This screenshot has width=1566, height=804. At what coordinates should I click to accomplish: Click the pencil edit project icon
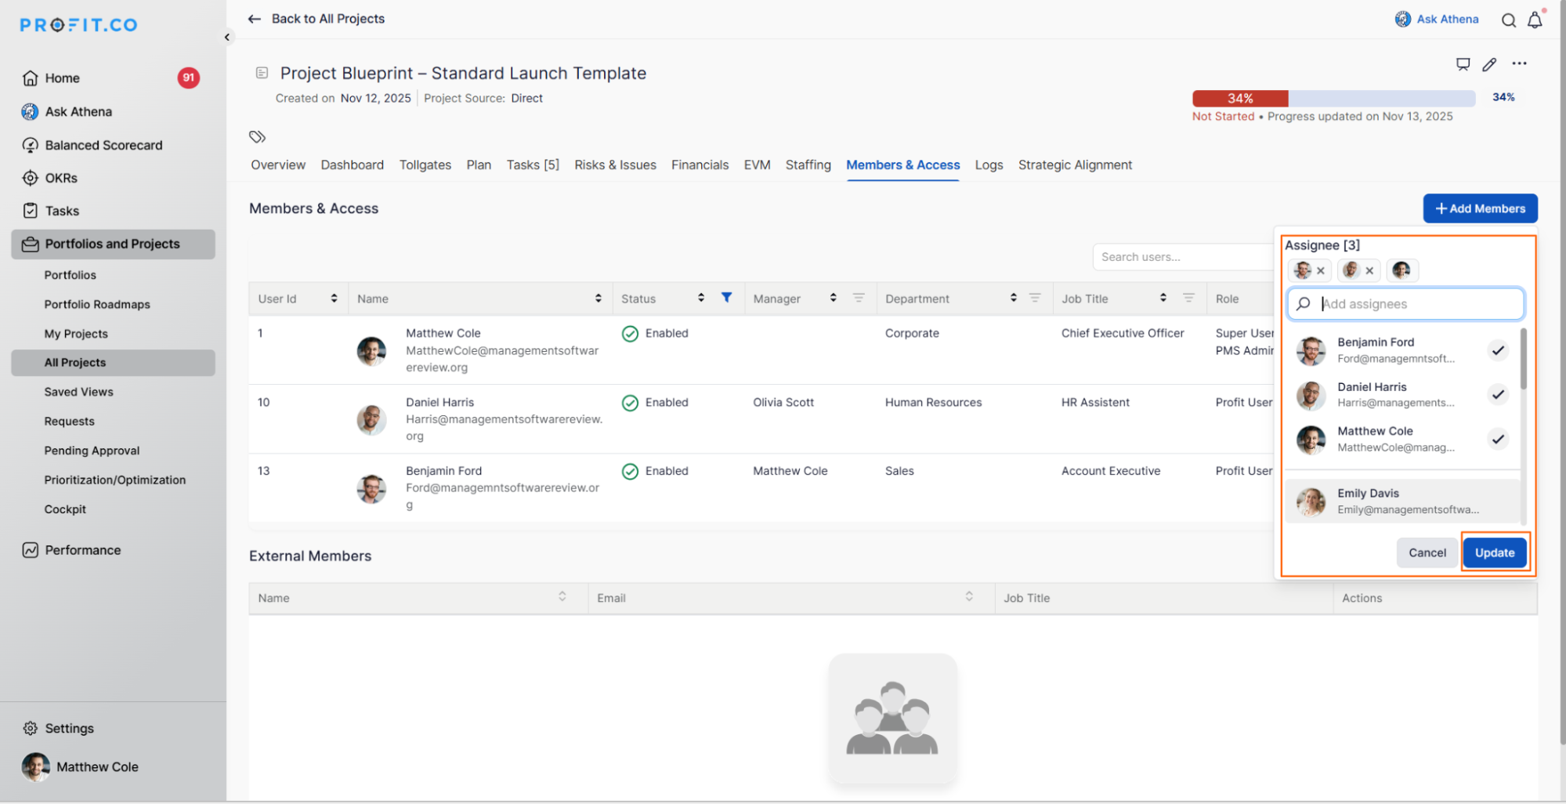[x=1489, y=64]
